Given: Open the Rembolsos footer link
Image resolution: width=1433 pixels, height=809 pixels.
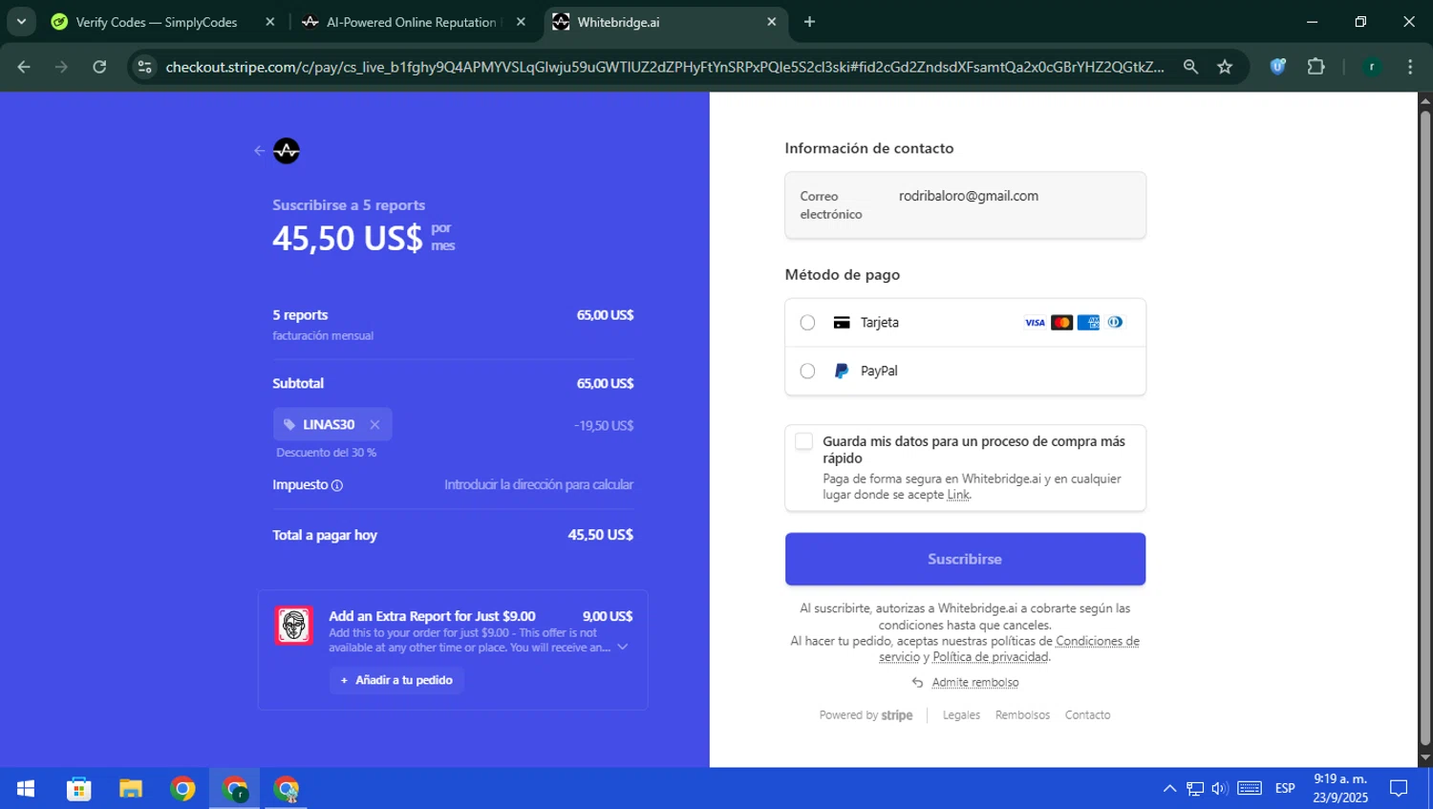Looking at the screenshot, I should 1022,715.
